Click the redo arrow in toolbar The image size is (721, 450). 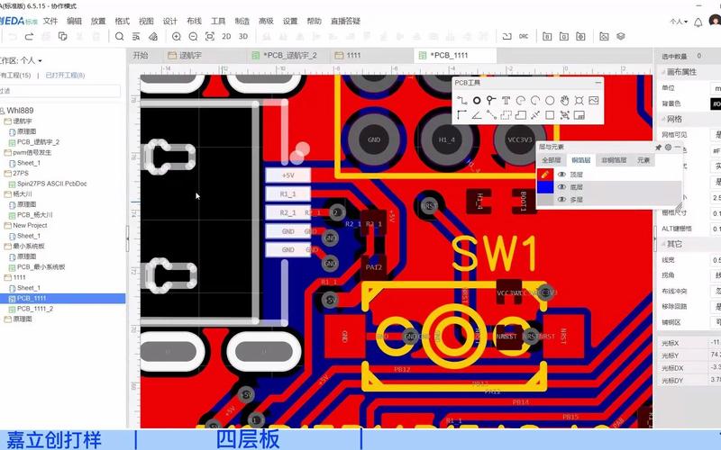tap(30, 36)
